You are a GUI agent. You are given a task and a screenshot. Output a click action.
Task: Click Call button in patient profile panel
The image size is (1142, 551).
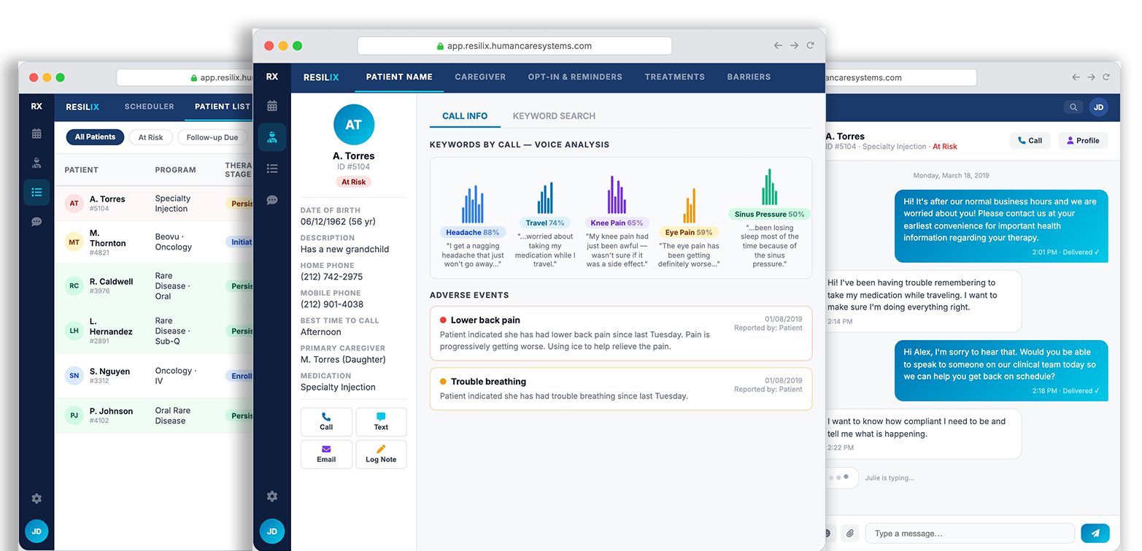326,422
